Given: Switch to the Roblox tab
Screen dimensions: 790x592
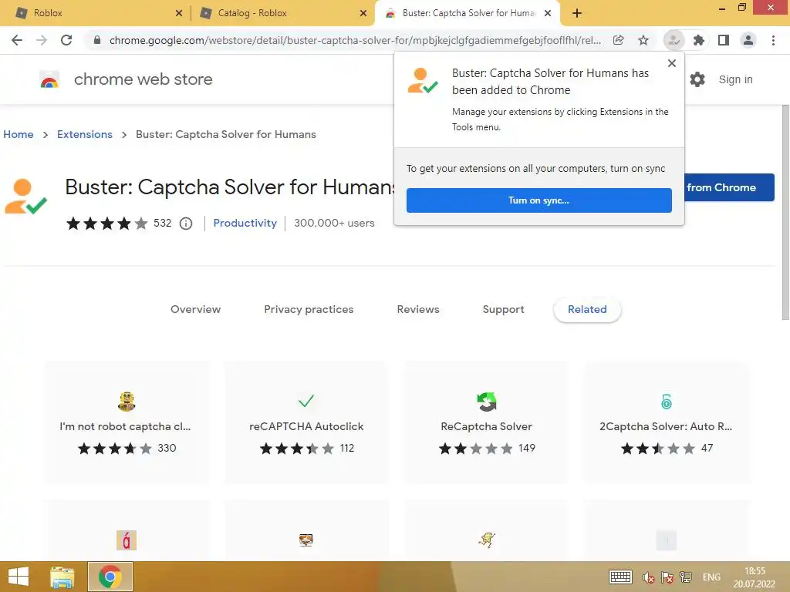Looking at the screenshot, I should point(96,13).
